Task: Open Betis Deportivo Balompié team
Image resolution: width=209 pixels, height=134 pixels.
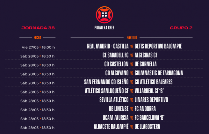Action: point(158,46)
